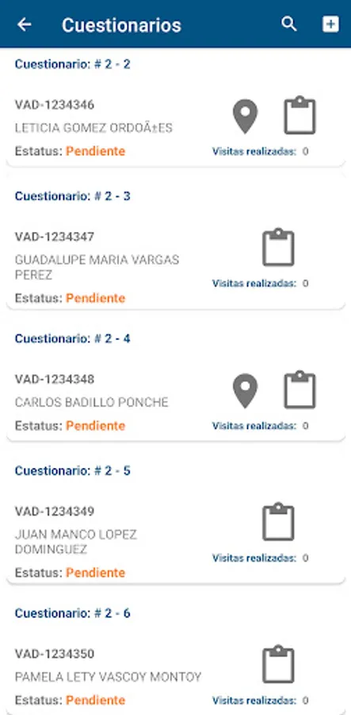Screen dimensions: 351x715
Task: Tap the VAD-1234347 identifier
Action: pyautogui.click(x=55, y=237)
